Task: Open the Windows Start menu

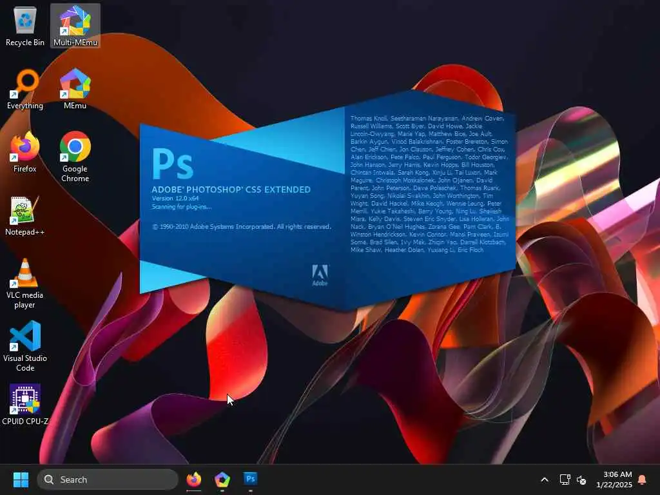Action: [x=21, y=480]
